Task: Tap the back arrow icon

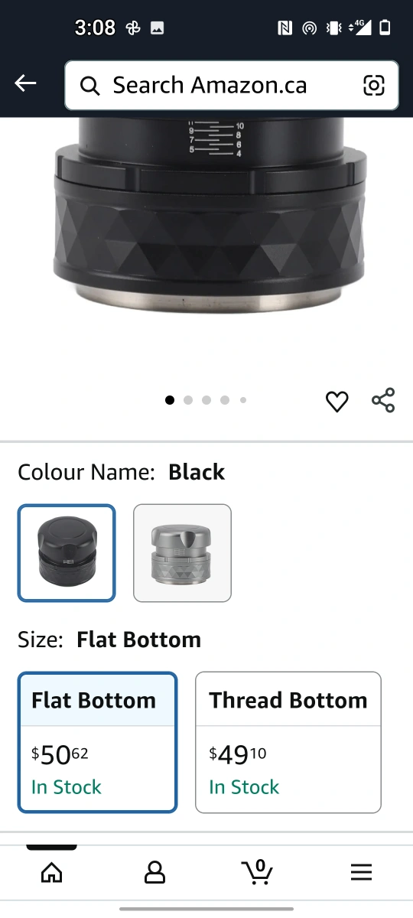Action: click(x=25, y=83)
